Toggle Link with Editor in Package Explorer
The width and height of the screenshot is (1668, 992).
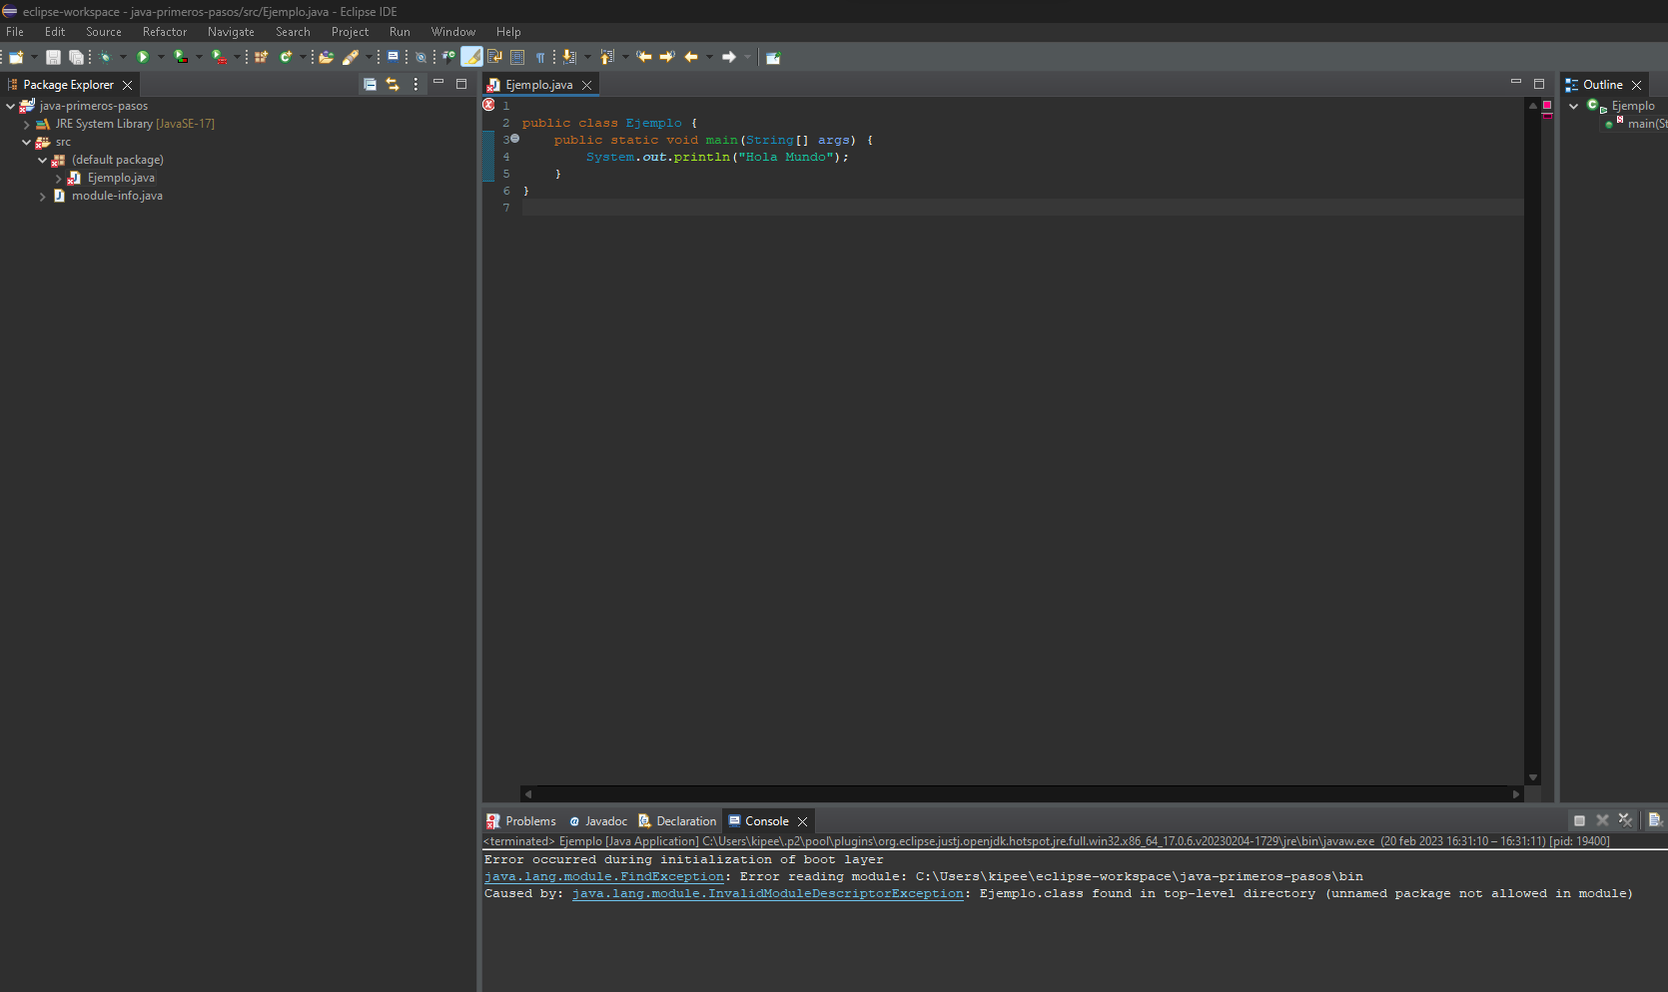pos(393,85)
